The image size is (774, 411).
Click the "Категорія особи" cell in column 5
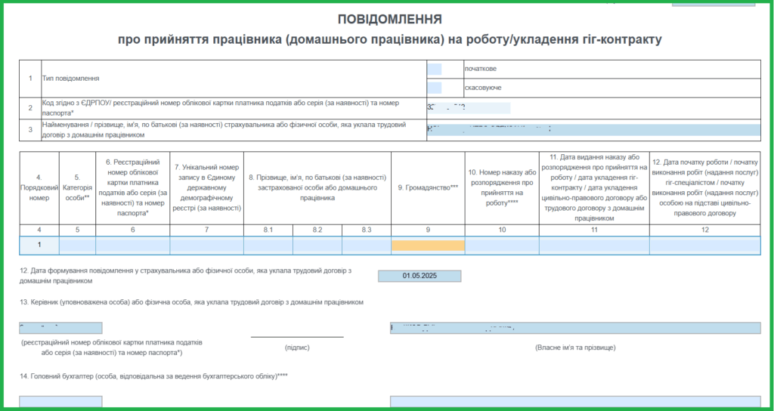[77, 246]
